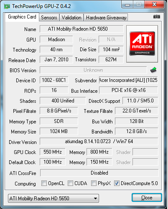Save BIOS using the chip arrow icon
Screen dimensions: 168x209
(x=153, y=70)
